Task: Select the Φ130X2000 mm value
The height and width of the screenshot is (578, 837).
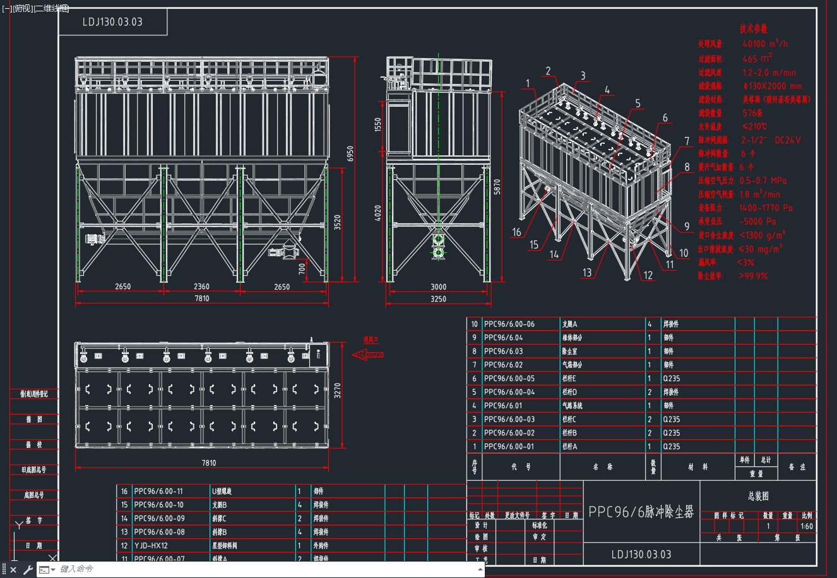Action: point(773,86)
